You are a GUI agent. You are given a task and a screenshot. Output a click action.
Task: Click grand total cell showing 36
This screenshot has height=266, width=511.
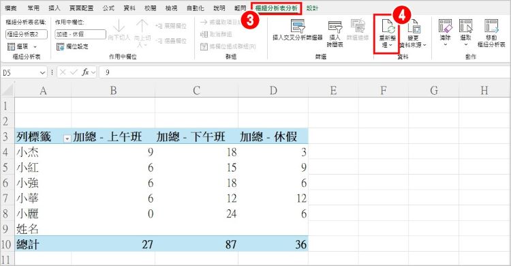coord(273,244)
